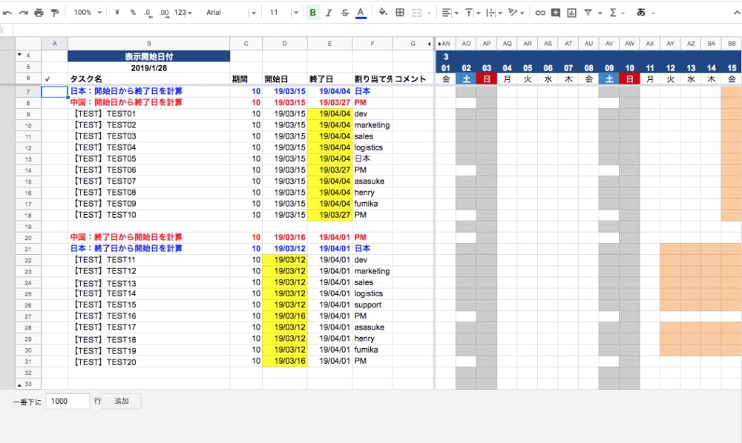Select column B header
The width and height of the screenshot is (742, 443).
(148, 44)
